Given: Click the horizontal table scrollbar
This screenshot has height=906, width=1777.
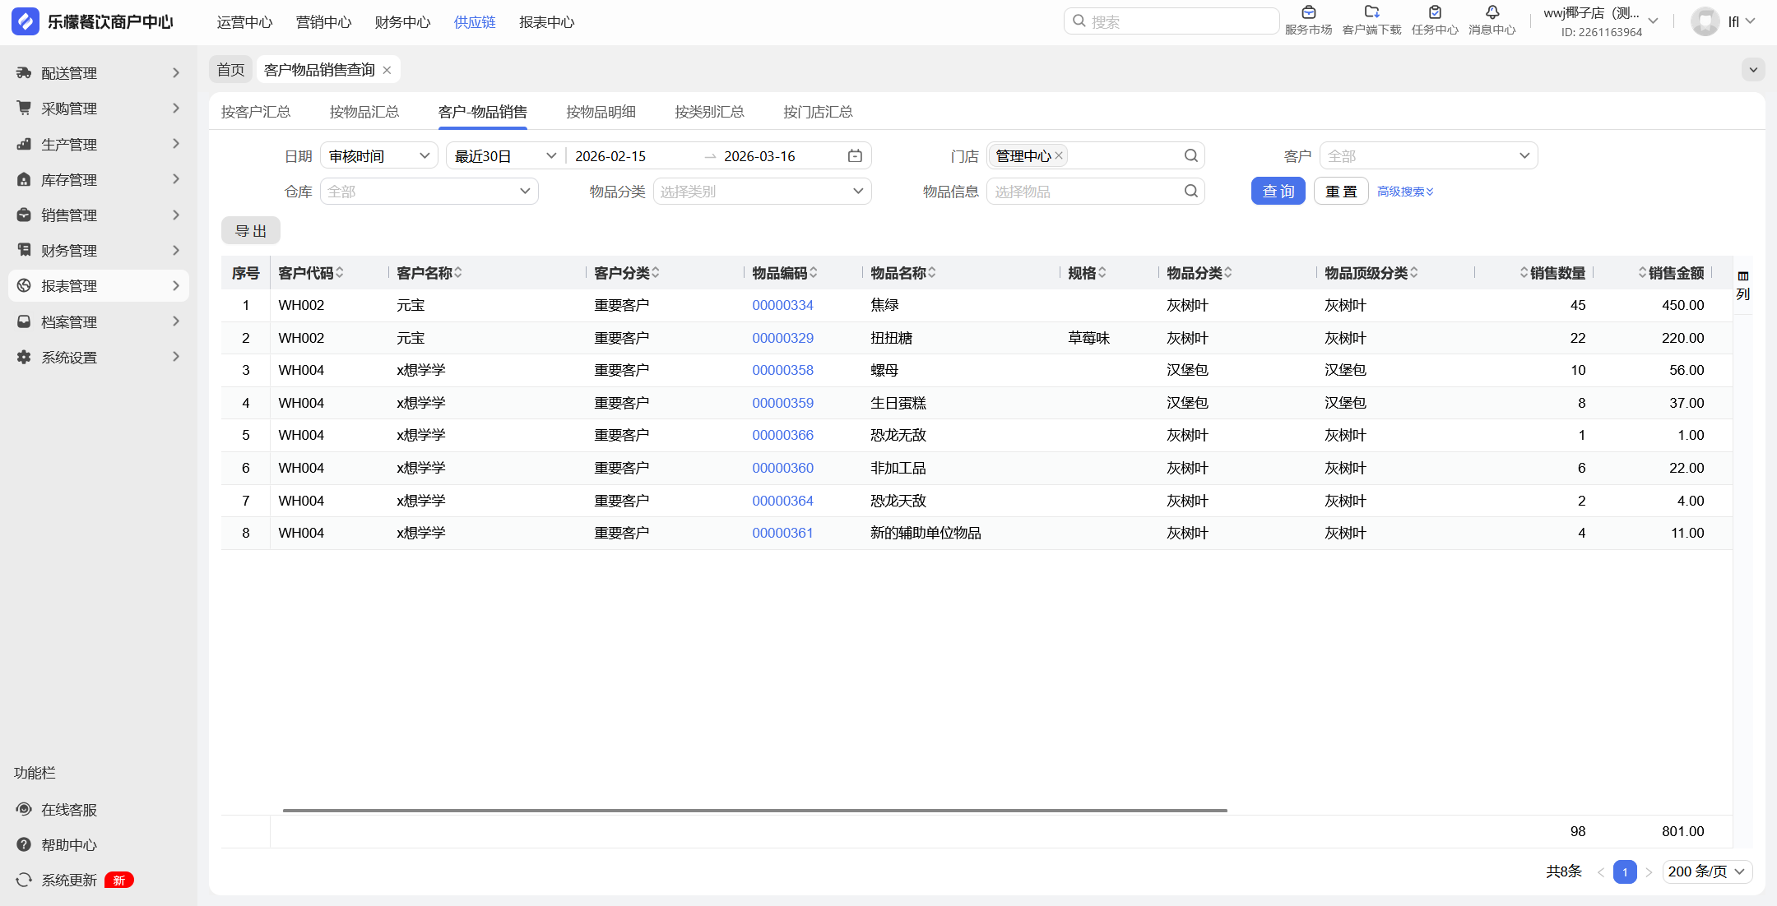Looking at the screenshot, I should tap(754, 811).
